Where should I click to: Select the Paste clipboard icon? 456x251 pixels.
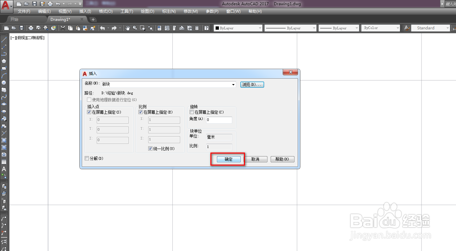[x=78, y=28]
